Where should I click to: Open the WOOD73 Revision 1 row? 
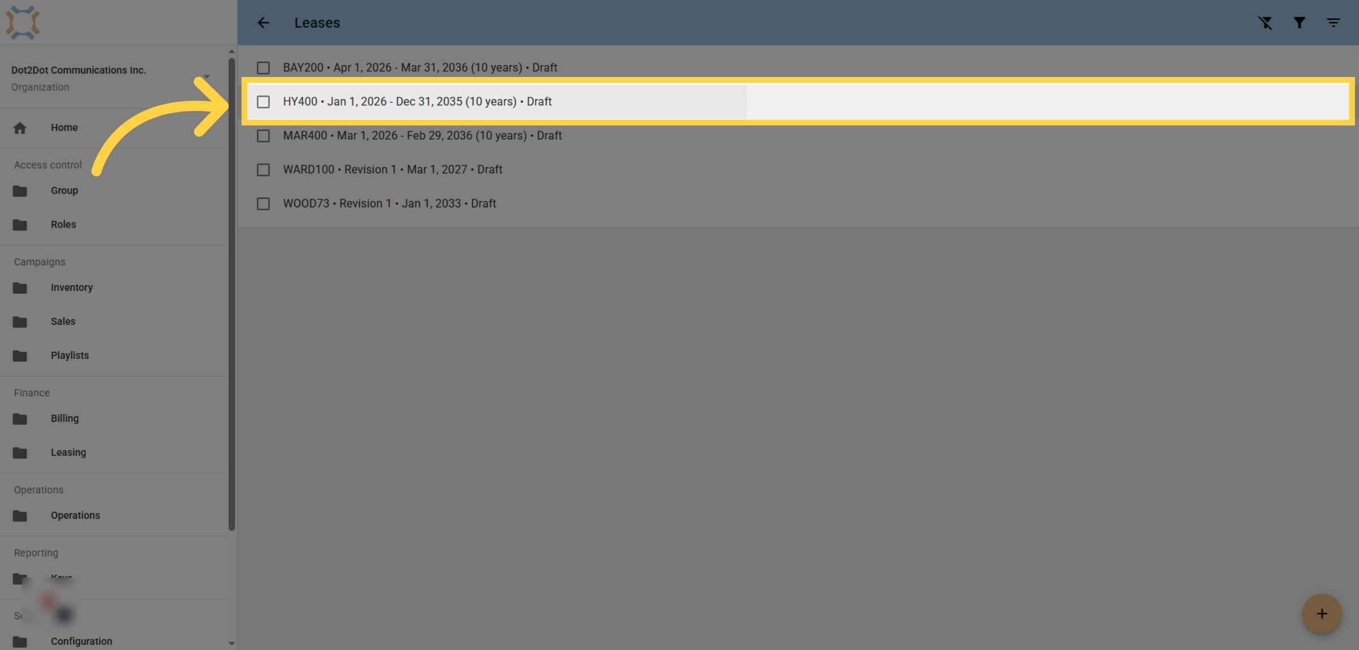tap(798, 204)
